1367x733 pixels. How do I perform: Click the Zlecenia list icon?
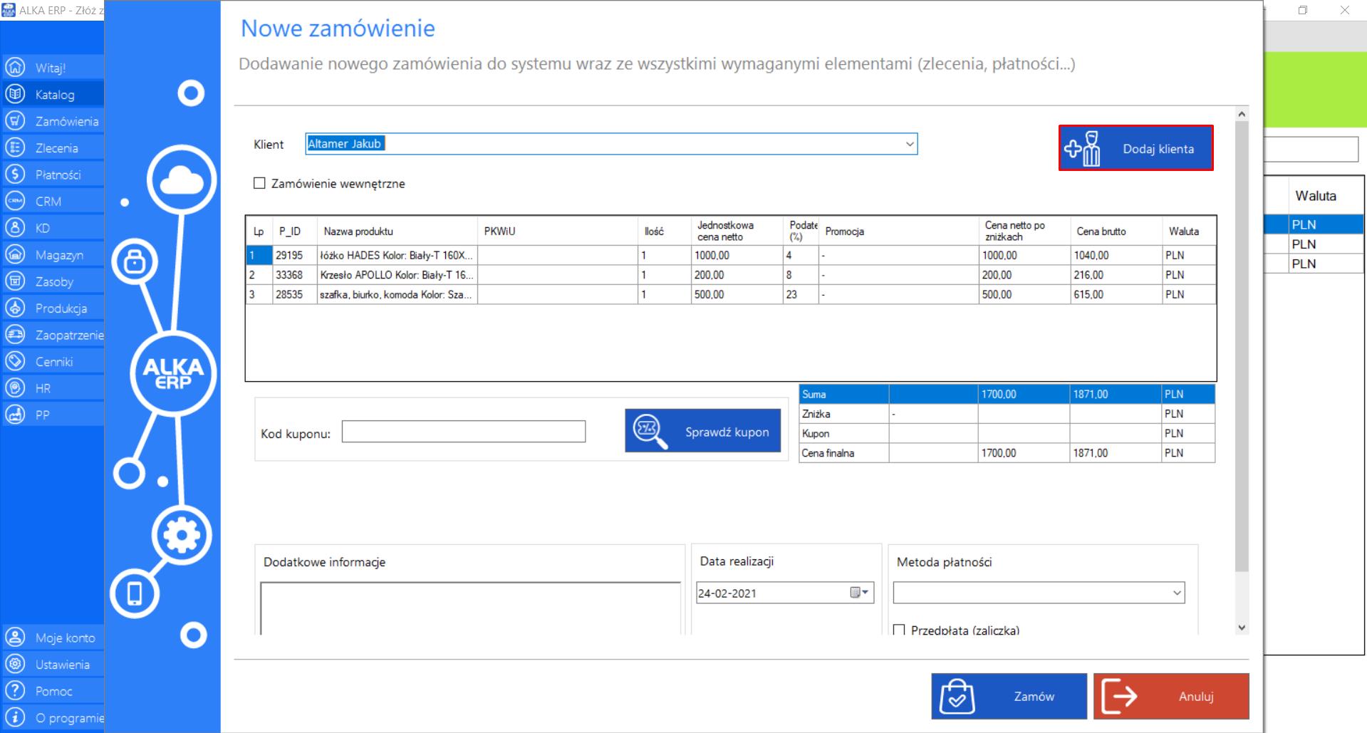(15, 147)
